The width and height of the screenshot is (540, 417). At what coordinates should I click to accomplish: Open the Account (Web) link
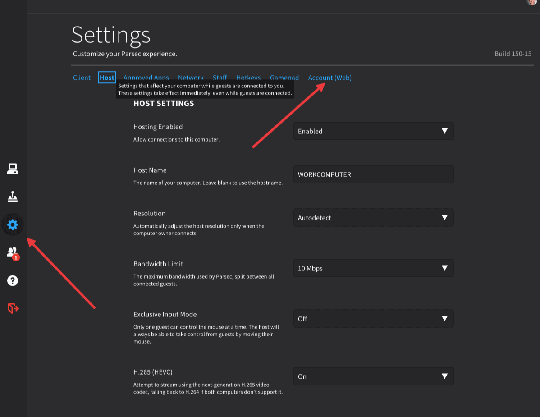329,78
